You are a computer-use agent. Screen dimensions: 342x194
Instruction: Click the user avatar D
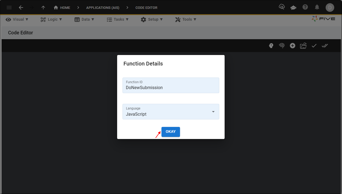330,8
